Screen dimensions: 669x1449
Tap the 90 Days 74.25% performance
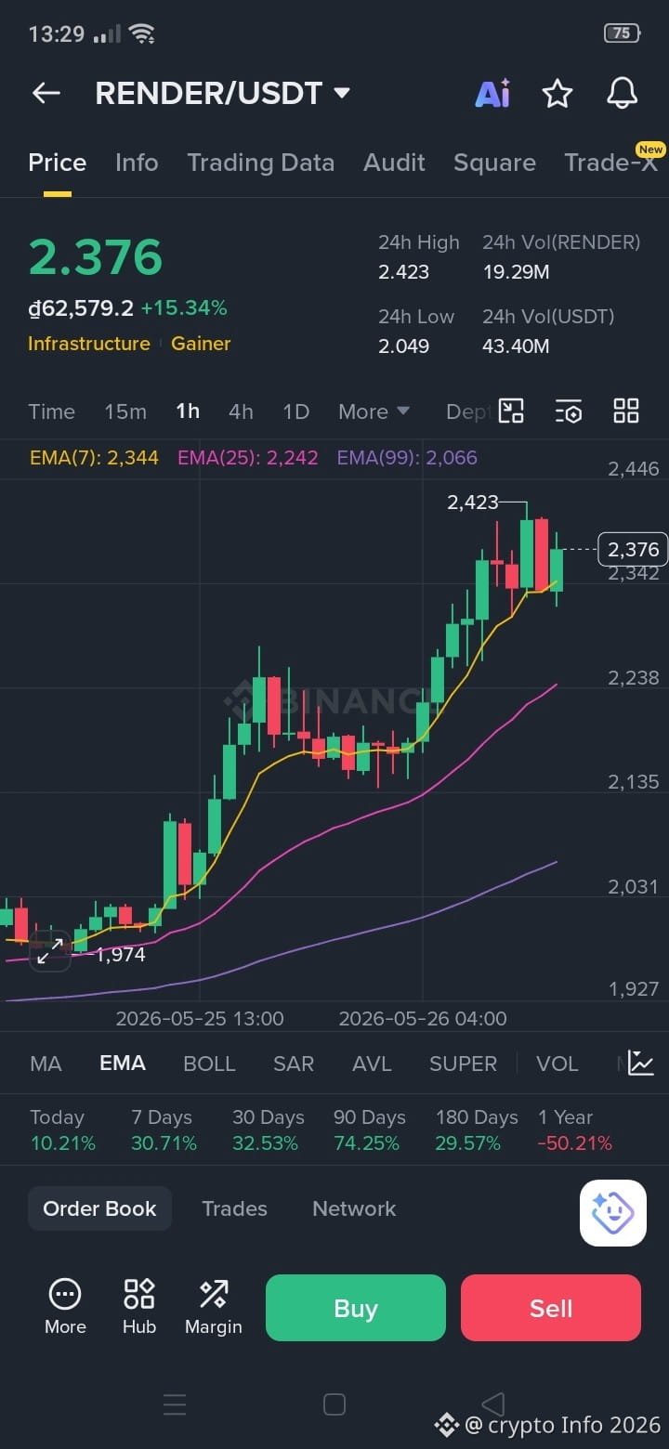click(370, 1129)
